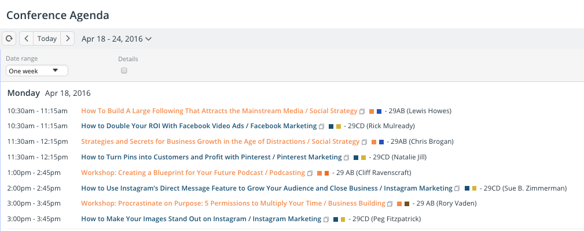Click yellow swatch on Sue B. Zimmerman session
Screen dimensions: 584x231
[474, 188]
